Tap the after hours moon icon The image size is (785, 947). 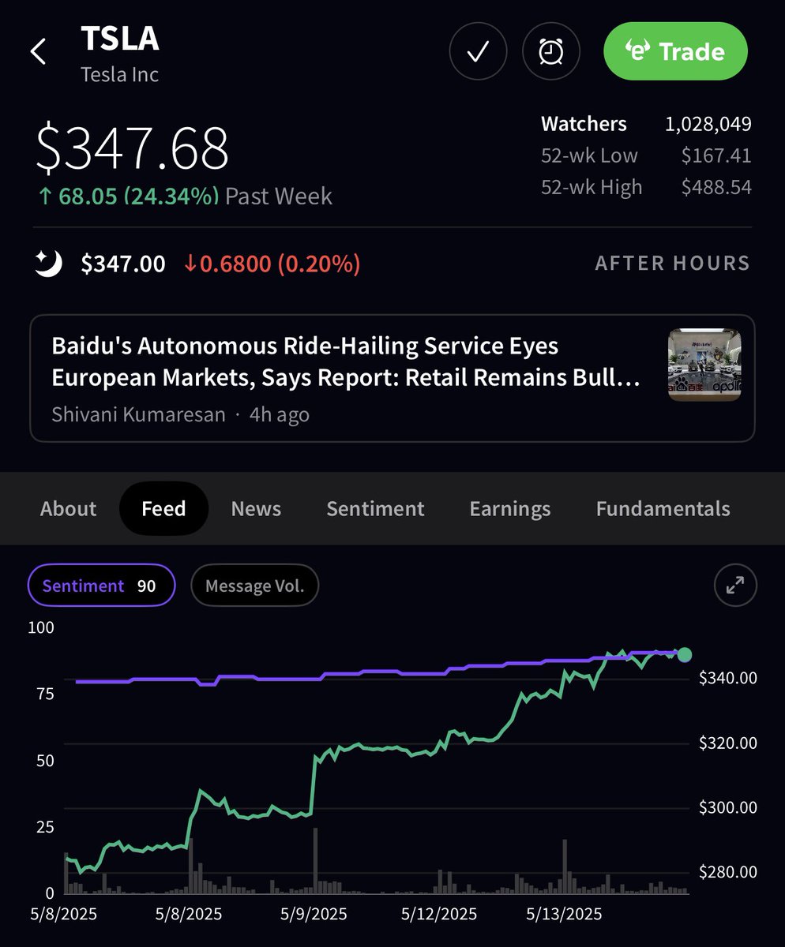pyautogui.click(x=48, y=264)
